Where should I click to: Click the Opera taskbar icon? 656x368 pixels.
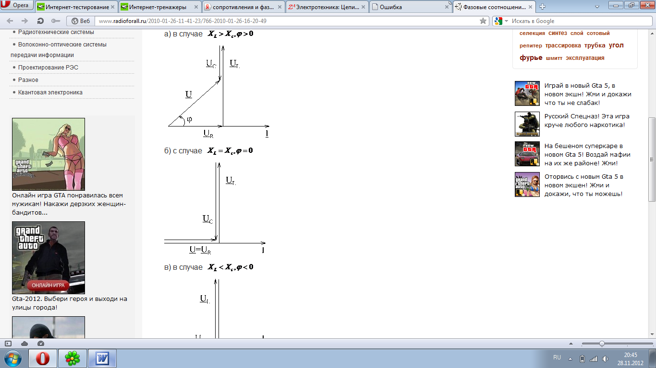pos(42,358)
